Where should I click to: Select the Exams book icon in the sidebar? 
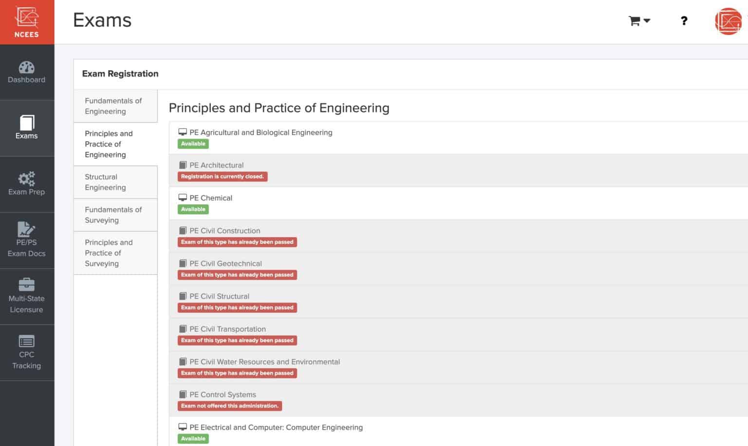[x=27, y=123]
